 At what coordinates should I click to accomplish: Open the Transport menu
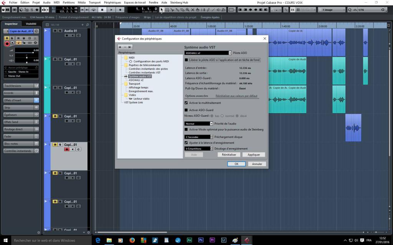click(x=95, y=3)
